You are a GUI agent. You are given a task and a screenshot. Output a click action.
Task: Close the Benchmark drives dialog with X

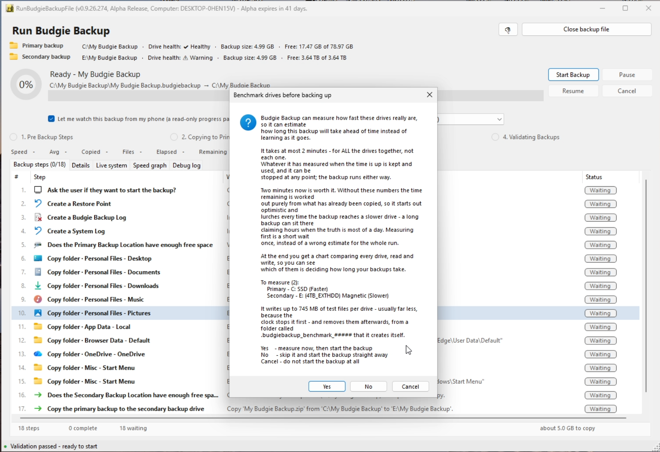(429, 95)
